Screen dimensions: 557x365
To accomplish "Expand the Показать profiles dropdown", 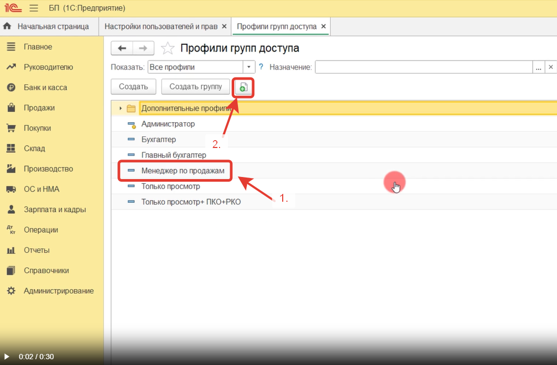I will [x=248, y=67].
